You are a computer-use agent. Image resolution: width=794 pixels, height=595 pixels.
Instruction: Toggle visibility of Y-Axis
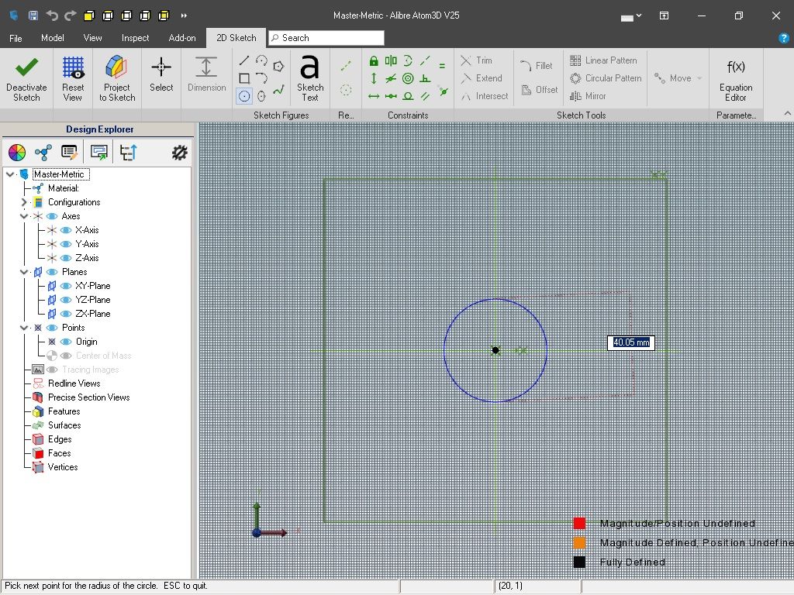(66, 244)
